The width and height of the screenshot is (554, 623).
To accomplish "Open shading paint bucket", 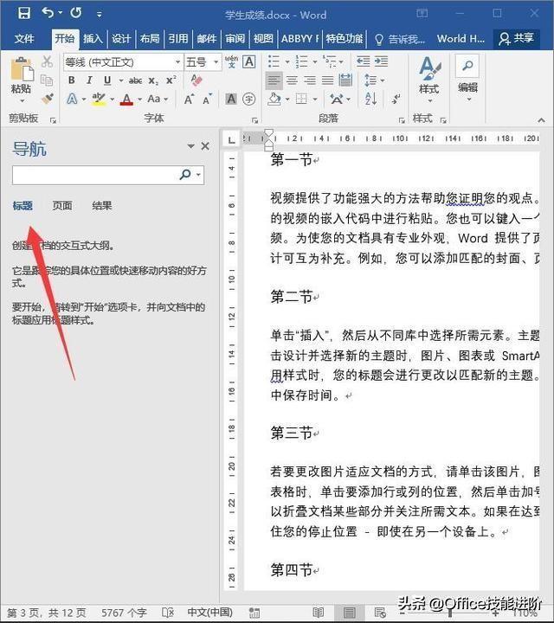I will (x=274, y=99).
